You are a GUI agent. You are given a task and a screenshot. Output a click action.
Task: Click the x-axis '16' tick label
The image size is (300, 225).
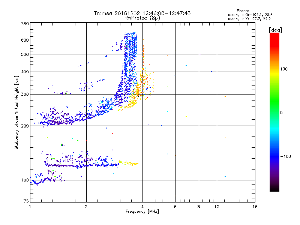255,207
